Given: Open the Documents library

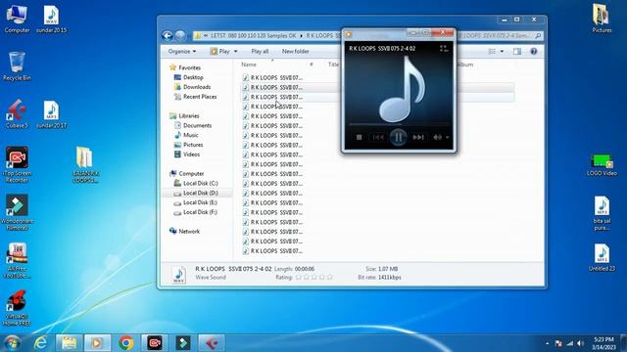Looking at the screenshot, I should (197, 125).
